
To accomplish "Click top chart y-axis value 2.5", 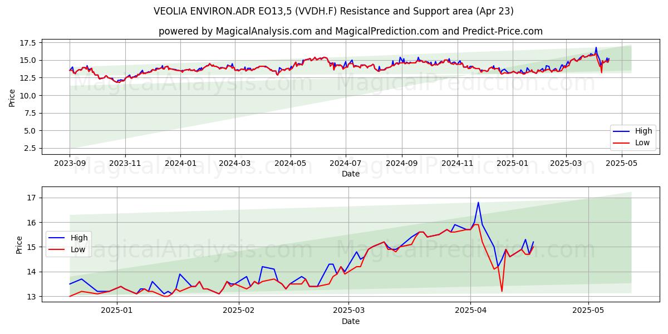I will 30,149.
